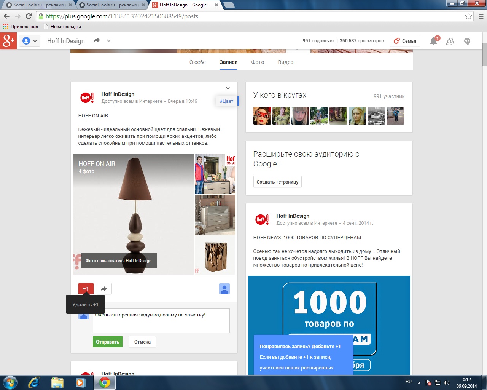This screenshot has height=390, width=487.
Task: Click the share post arrow button
Action: click(x=104, y=289)
